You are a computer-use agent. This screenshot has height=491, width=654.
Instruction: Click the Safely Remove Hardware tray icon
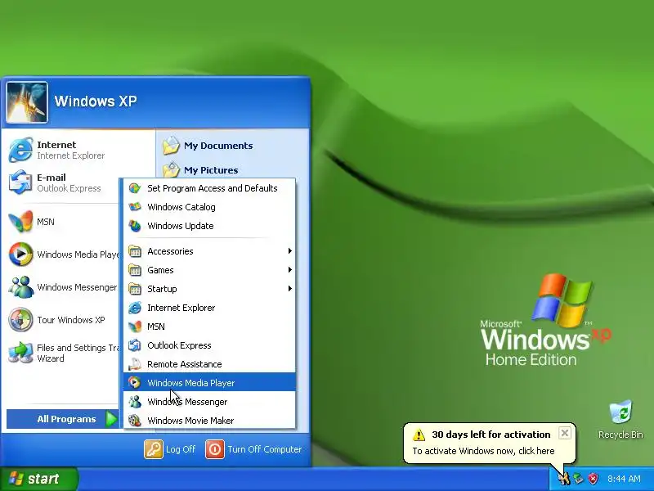pyautogui.click(x=579, y=479)
